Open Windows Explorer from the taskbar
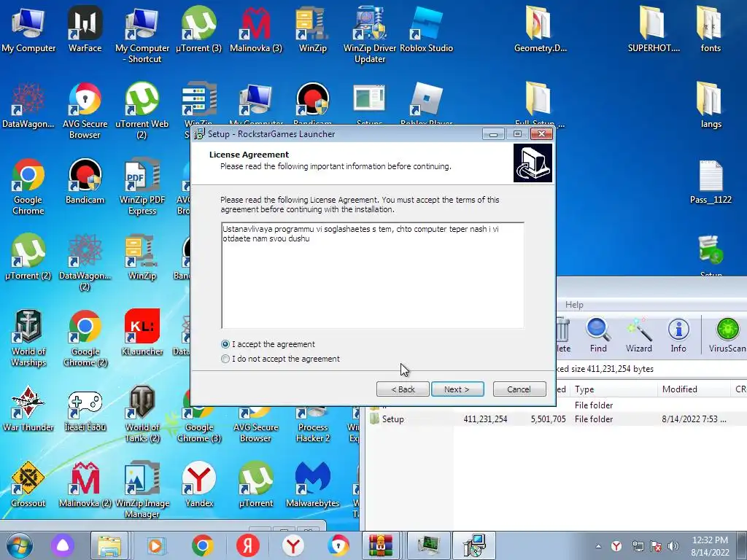This screenshot has height=560, width=747. coord(109,545)
